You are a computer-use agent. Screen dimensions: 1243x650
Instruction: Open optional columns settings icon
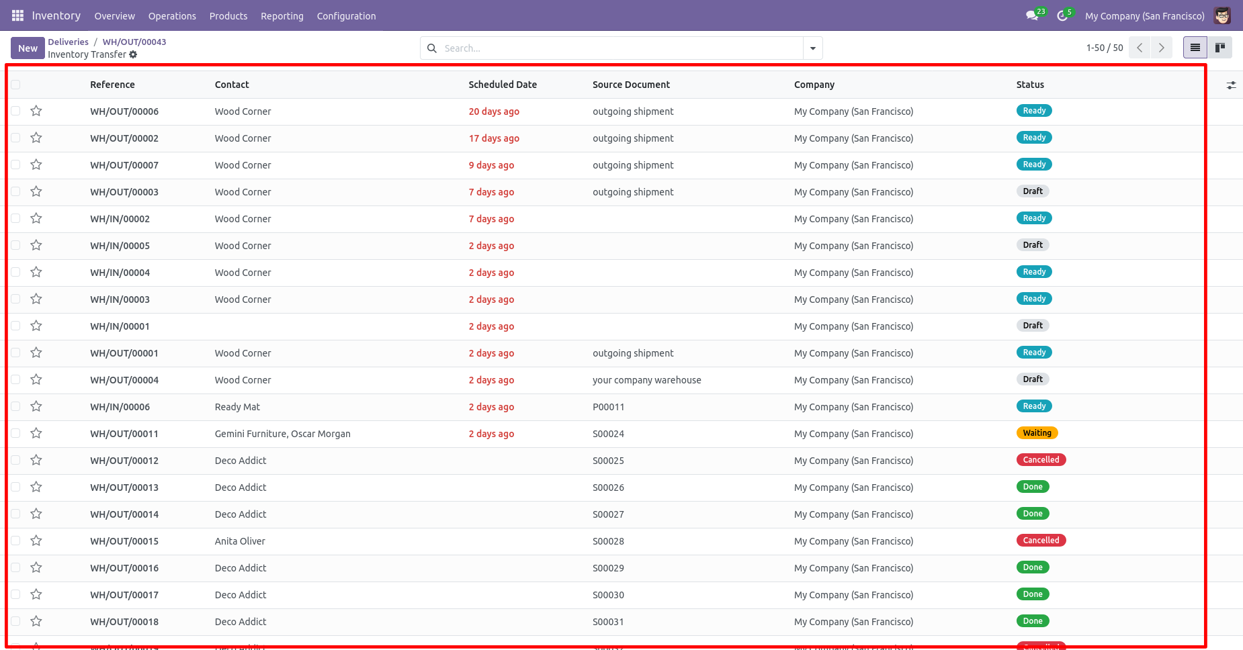click(x=1231, y=85)
